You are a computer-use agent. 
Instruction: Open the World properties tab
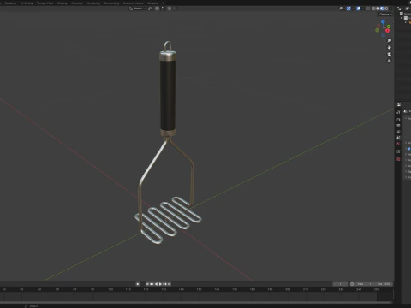[x=398, y=144]
